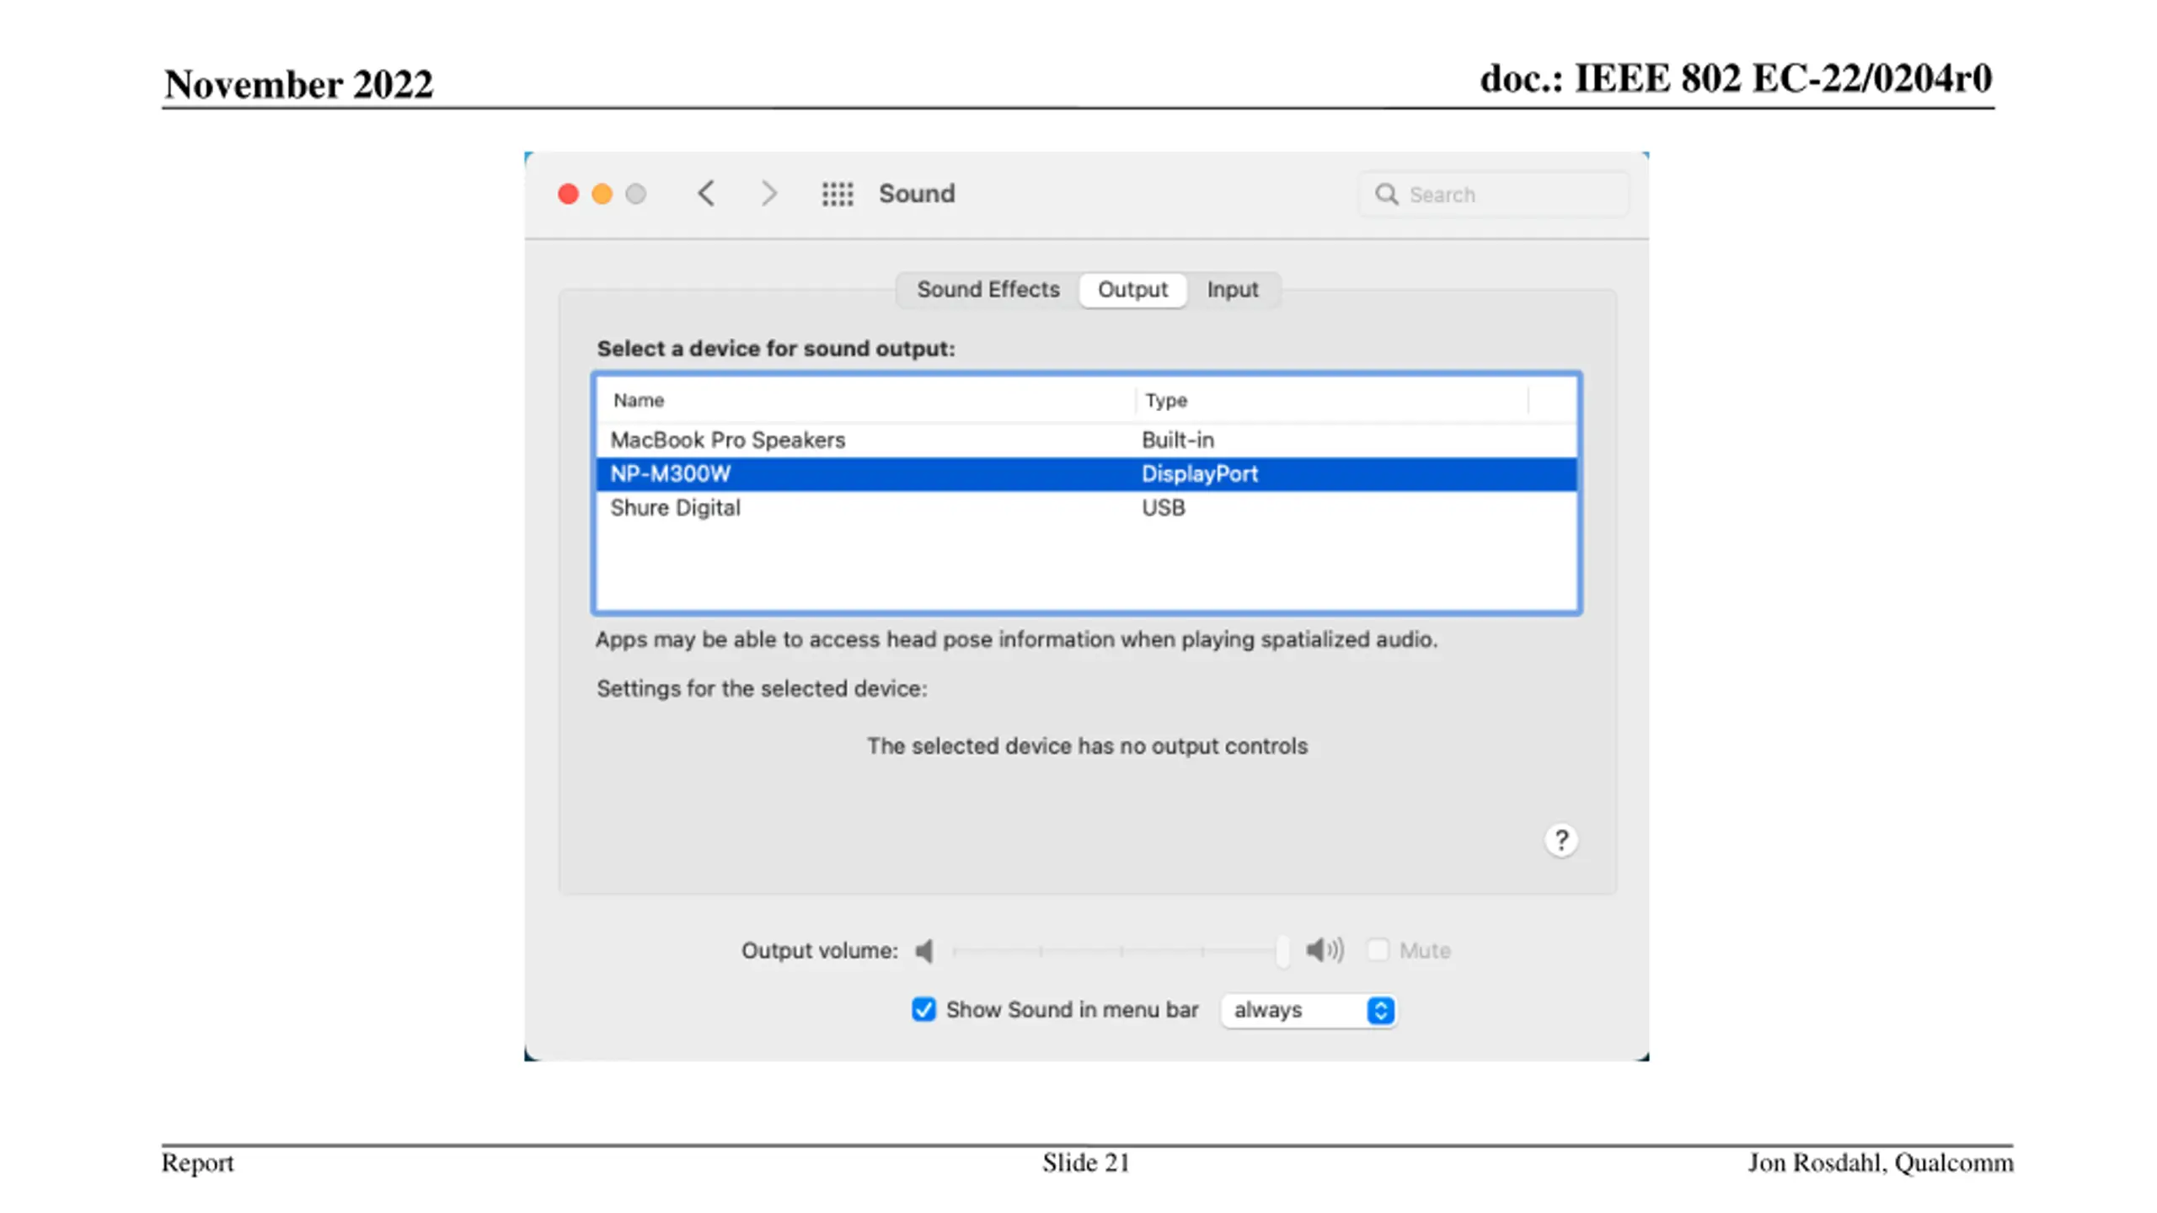This screenshot has height=1213, width=2157.
Task: Click the high volume speaker icon
Action: tap(1325, 950)
